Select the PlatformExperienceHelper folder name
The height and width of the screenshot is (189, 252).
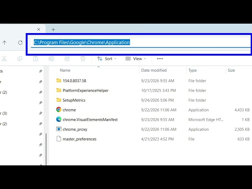click(x=85, y=91)
